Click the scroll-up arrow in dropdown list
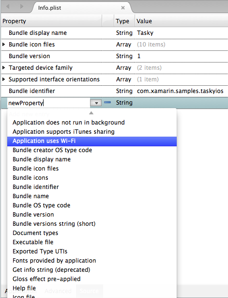Image resolution: width=228 pixels, height=298 pixels. pyautogui.click(x=91, y=113)
